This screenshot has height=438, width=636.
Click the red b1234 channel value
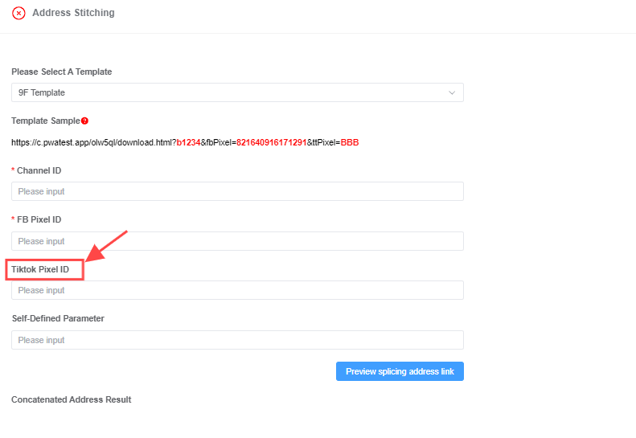coord(189,143)
